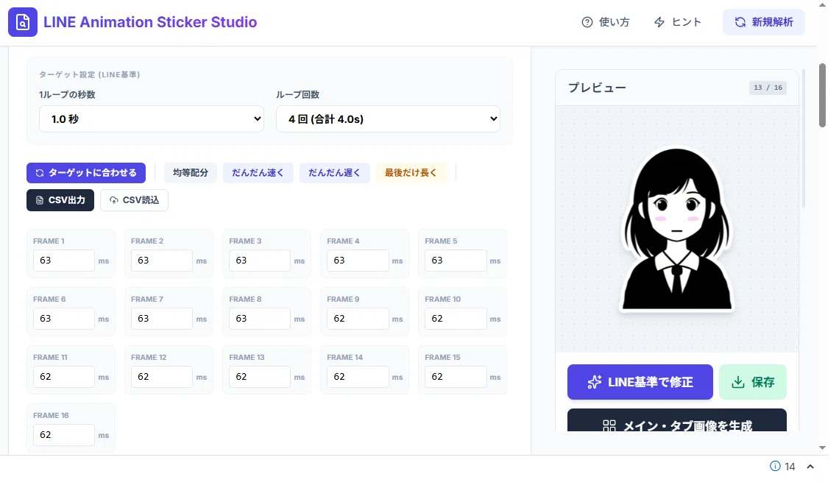Click ターゲットに合わせる button

[x=86, y=173]
